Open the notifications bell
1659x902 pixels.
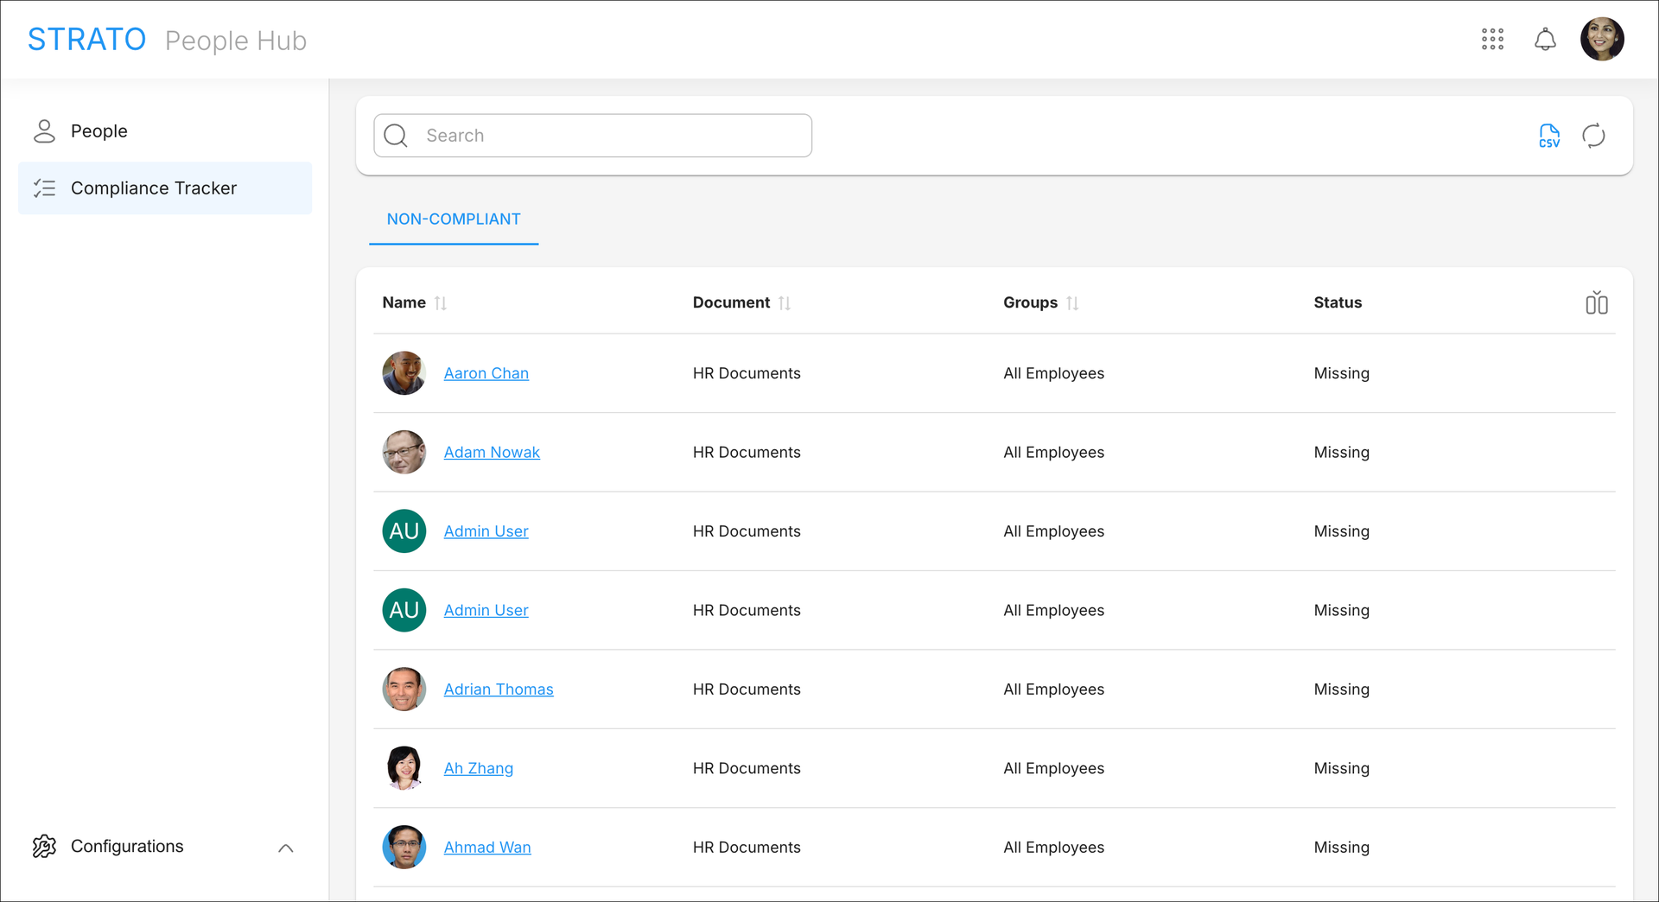click(x=1545, y=40)
